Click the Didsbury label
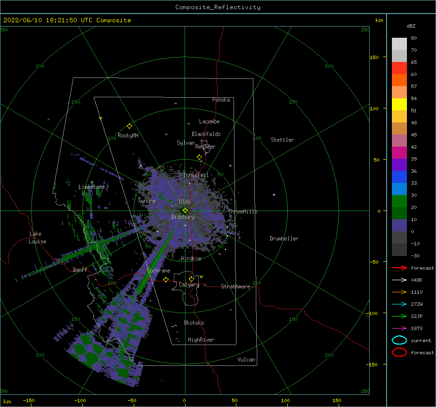Screen dimensions: 436x407 tap(183, 217)
